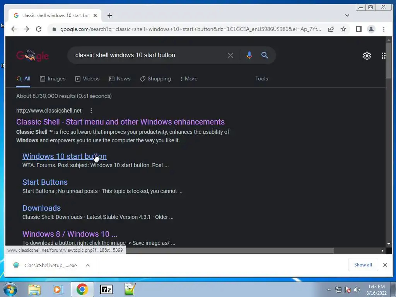Open the Chrome profile avatar
Viewport: 396px width, 297px height.
click(371, 29)
